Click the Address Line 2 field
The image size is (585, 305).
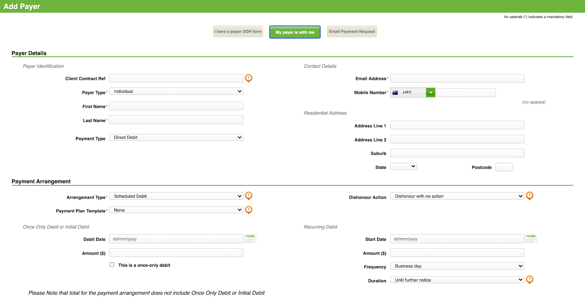tap(457, 139)
